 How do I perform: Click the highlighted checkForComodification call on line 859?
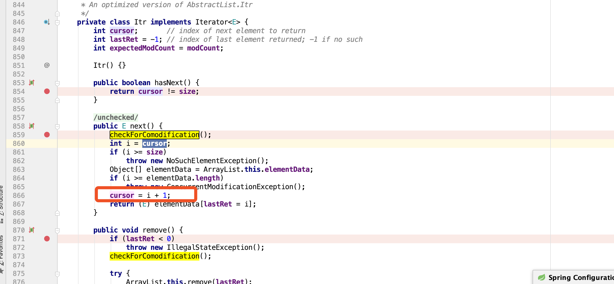tap(154, 135)
